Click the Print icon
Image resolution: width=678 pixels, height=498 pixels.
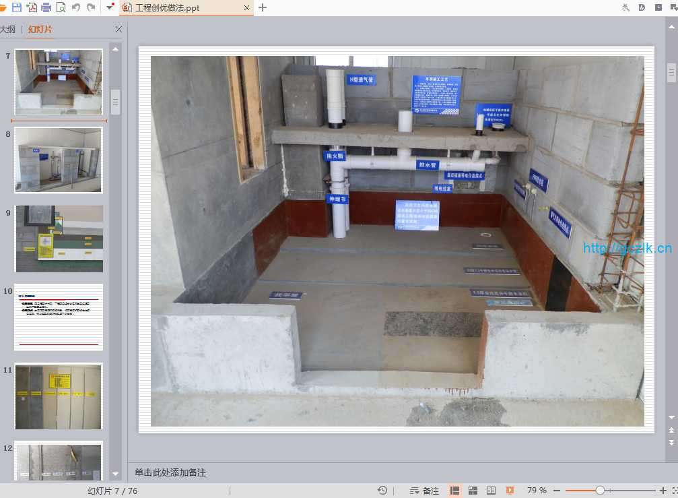[46, 7]
